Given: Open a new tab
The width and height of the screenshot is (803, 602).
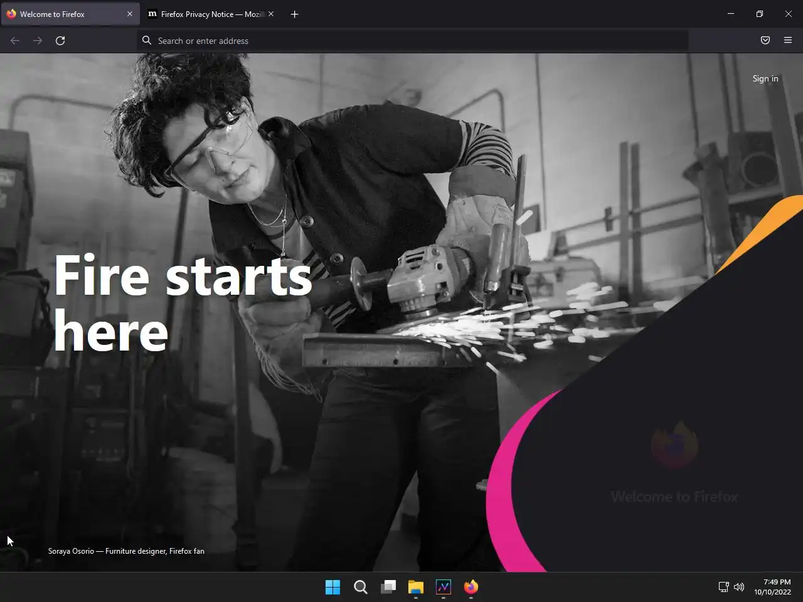Looking at the screenshot, I should [x=294, y=14].
